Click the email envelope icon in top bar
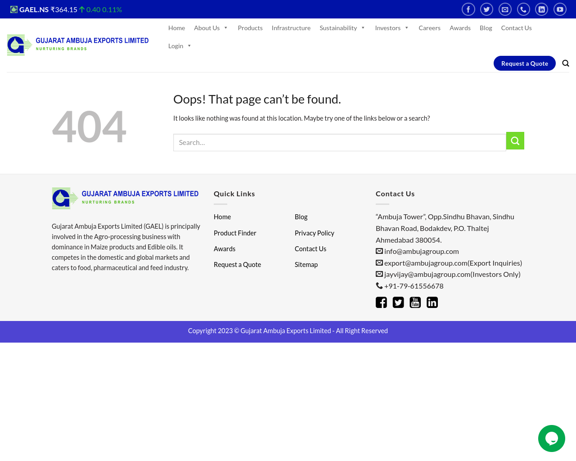Screen dimensions: 576x461 (505, 9)
